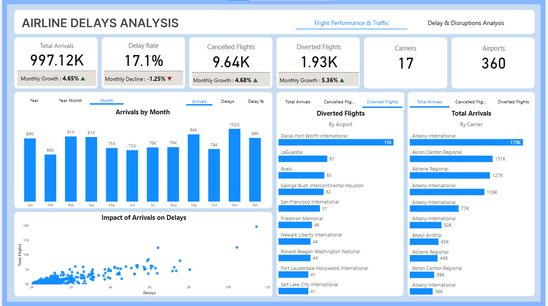This screenshot has width=548, height=306.
Task: Select the Dallas Fort Worth International bar
Action: click(336, 142)
